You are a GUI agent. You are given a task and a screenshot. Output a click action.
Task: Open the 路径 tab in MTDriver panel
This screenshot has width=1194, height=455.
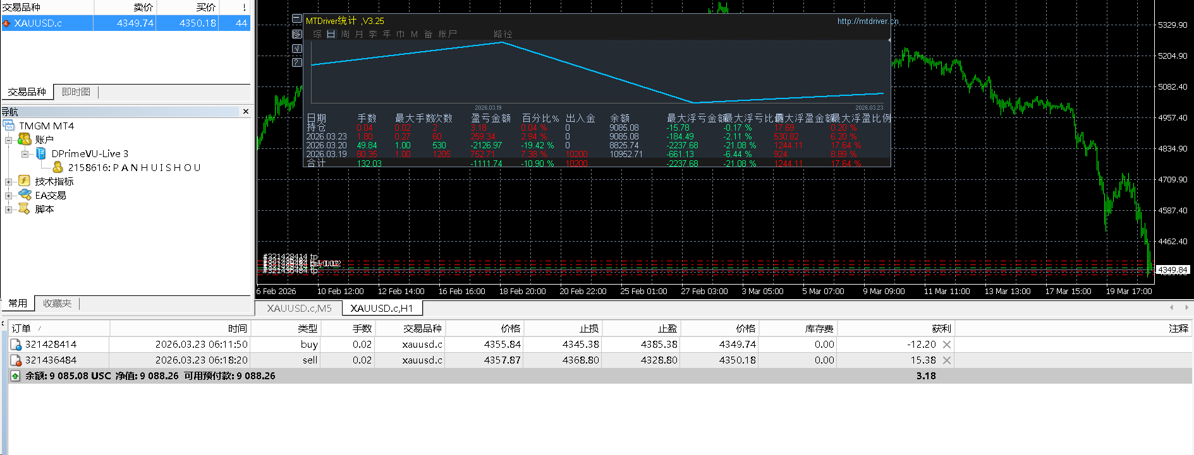[503, 34]
